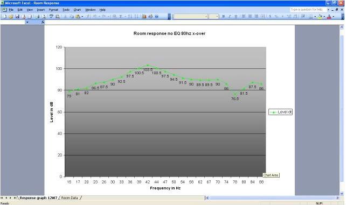Expand the Name Box dropdown arrow
This screenshot has height=205, width=346.
27,22
